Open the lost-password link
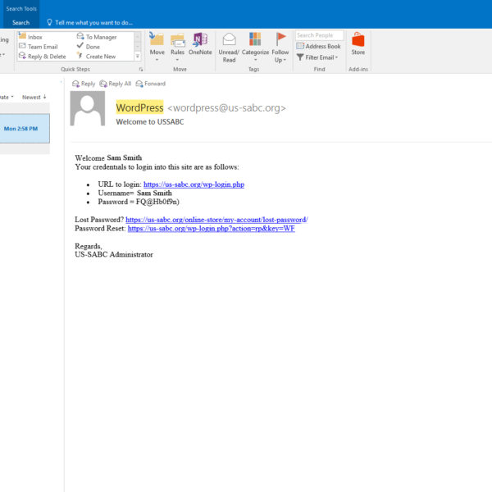 [x=216, y=220]
